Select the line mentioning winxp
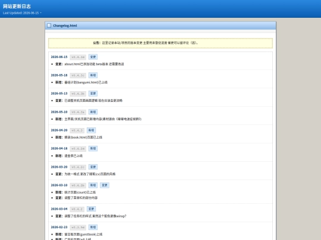 click(x=91, y=216)
